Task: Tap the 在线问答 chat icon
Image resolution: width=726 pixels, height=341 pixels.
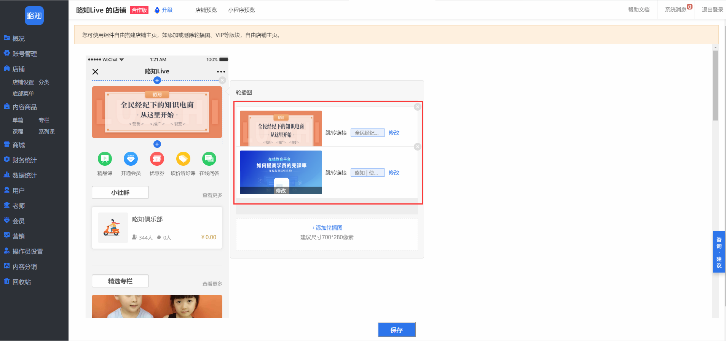Action: [209, 159]
